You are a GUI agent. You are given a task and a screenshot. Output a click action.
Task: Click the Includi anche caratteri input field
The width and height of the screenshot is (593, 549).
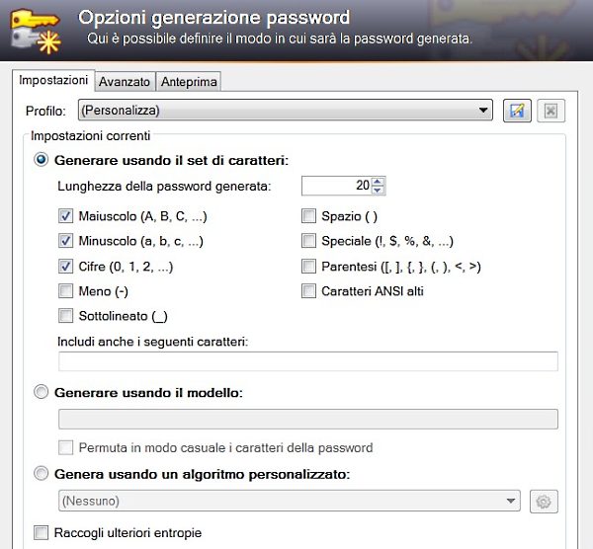click(x=308, y=361)
